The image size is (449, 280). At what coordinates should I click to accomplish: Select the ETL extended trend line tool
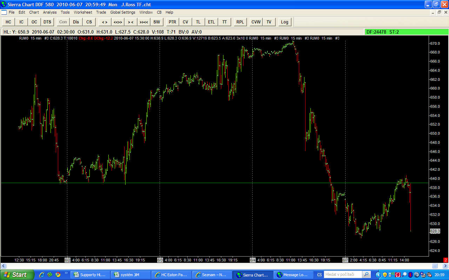(211, 22)
